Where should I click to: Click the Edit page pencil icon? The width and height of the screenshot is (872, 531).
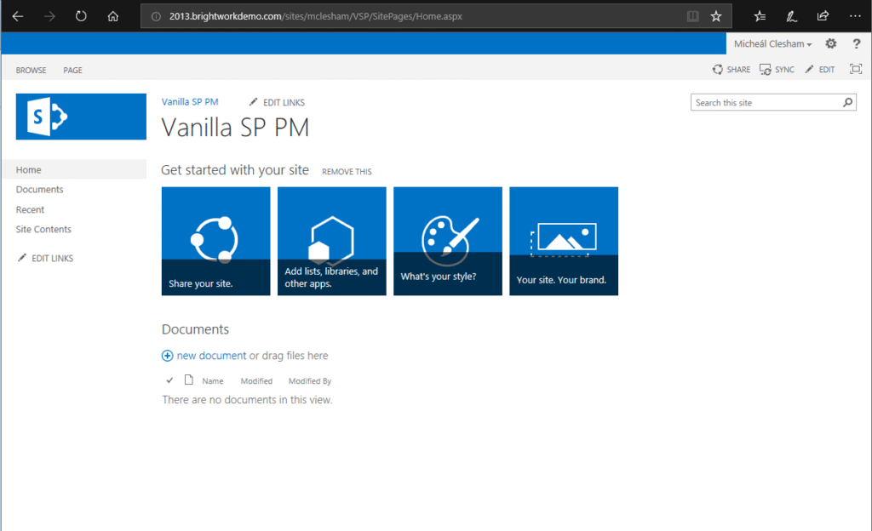810,70
